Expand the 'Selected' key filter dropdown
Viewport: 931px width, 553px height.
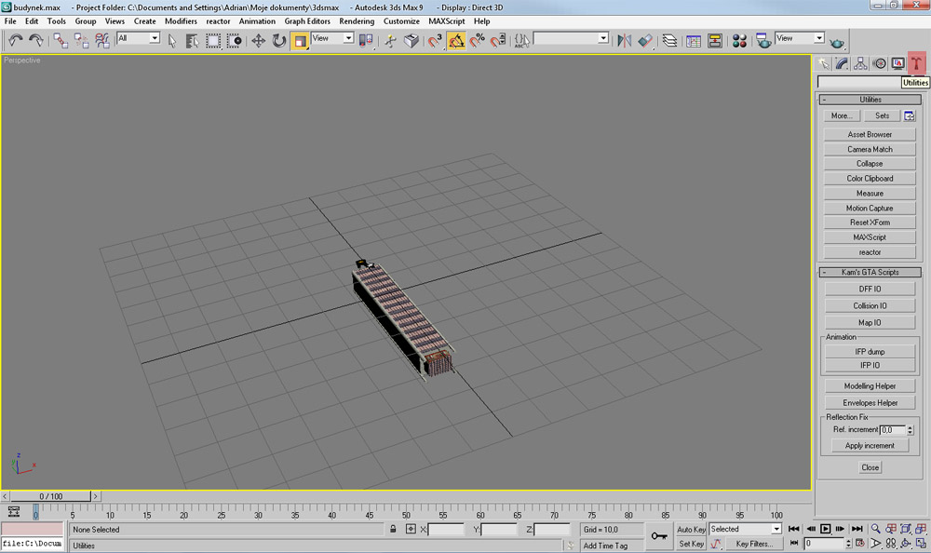coord(776,530)
